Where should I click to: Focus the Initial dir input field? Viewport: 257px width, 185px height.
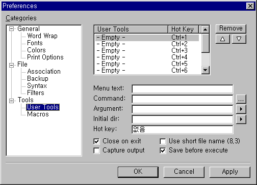[183, 119]
